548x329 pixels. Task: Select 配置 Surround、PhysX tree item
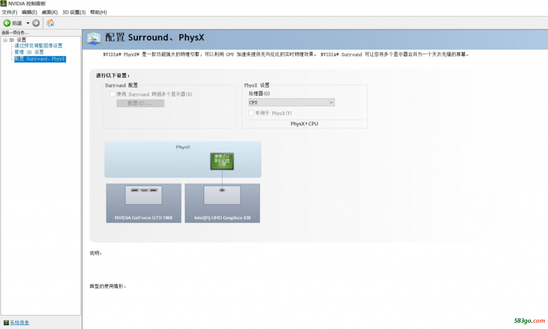40,59
